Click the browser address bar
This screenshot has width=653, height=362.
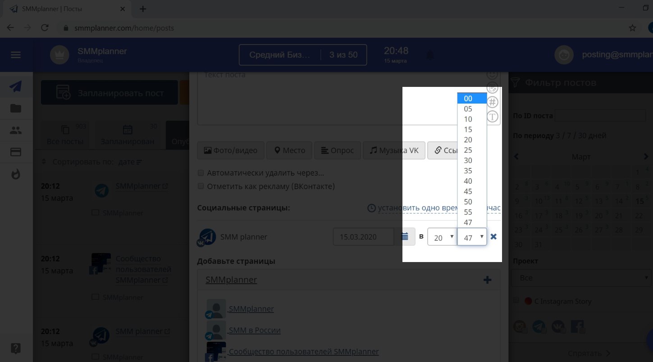click(342, 28)
